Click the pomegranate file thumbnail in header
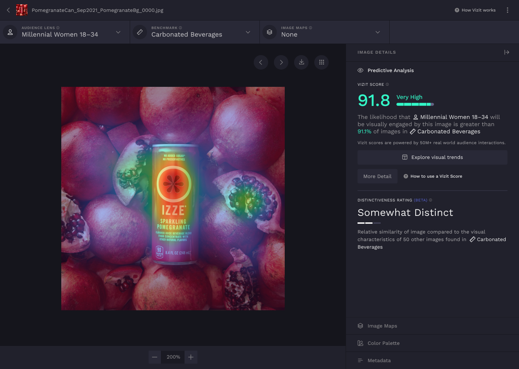This screenshot has width=519, height=369. (22, 10)
